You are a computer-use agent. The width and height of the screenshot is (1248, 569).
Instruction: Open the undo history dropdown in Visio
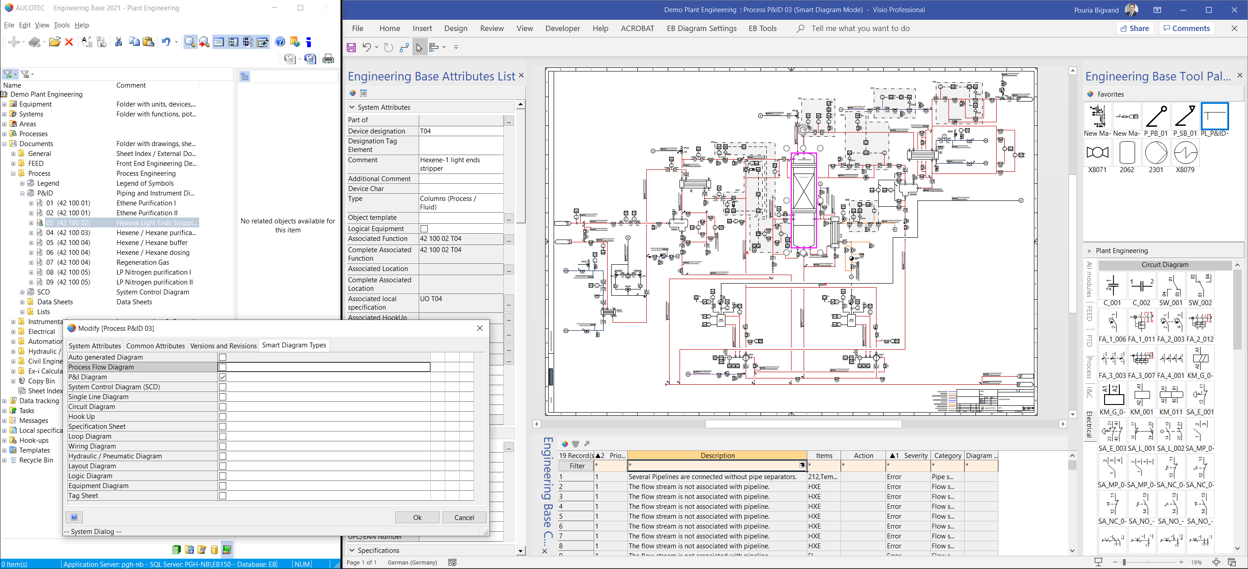coord(376,47)
